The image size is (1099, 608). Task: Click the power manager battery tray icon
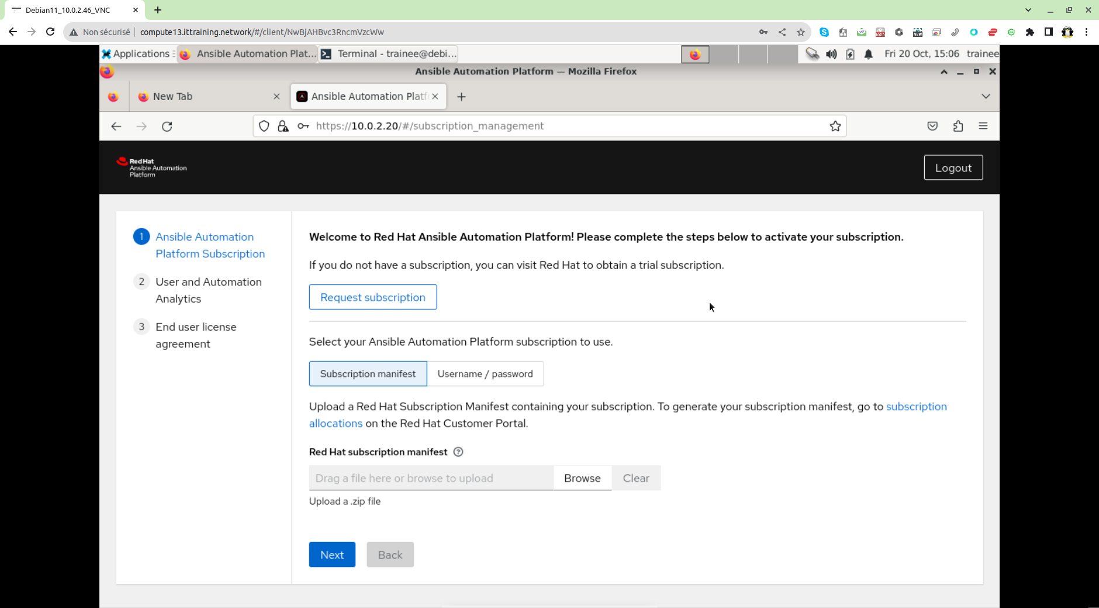(x=850, y=54)
